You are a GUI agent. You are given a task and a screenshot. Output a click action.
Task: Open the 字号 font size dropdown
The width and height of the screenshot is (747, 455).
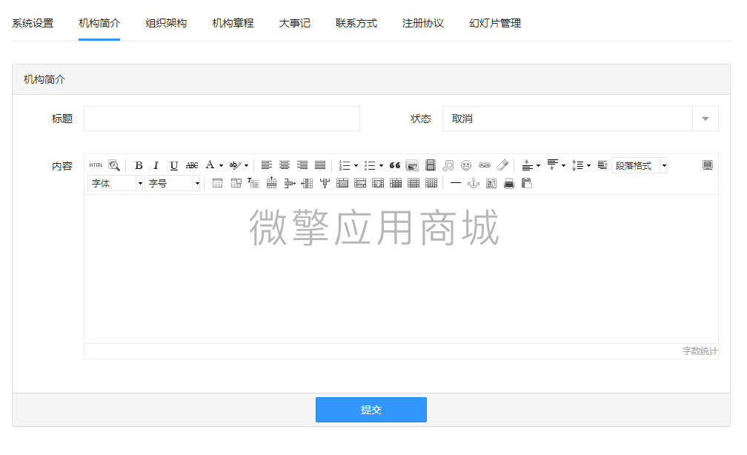click(172, 184)
